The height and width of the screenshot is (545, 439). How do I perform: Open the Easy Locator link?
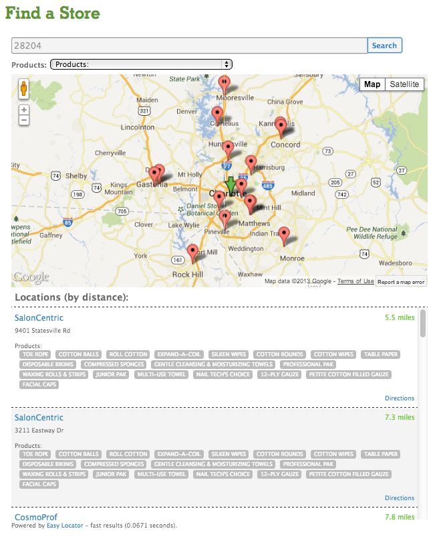point(65,526)
